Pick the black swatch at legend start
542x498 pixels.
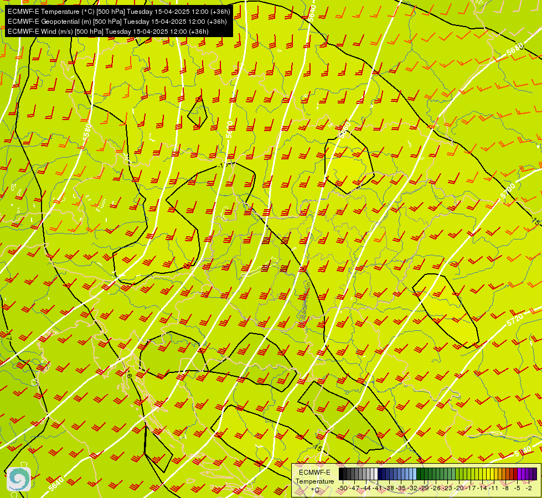[340, 474]
